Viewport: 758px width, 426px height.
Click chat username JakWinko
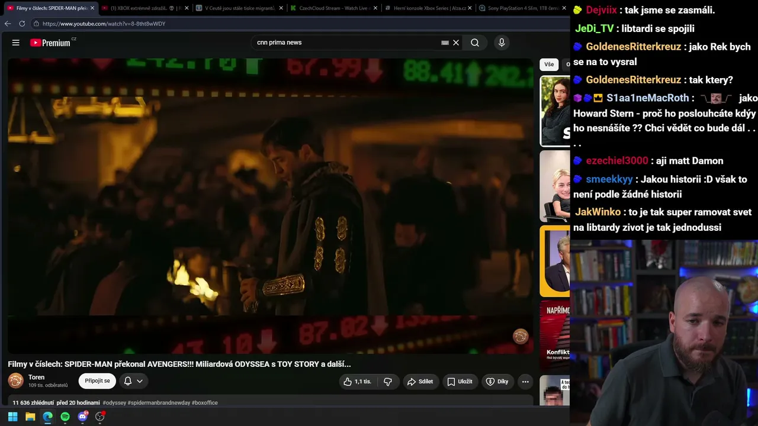click(598, 212)
